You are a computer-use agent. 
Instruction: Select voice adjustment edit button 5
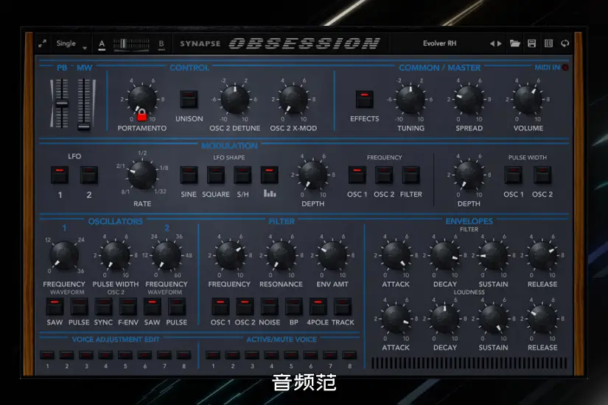tap(125, 355)
